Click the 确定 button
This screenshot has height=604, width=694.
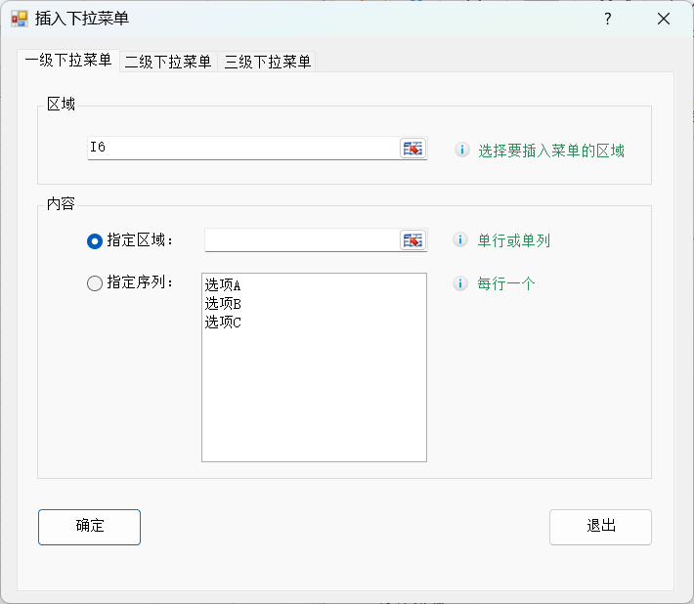[x=89, y=527]
